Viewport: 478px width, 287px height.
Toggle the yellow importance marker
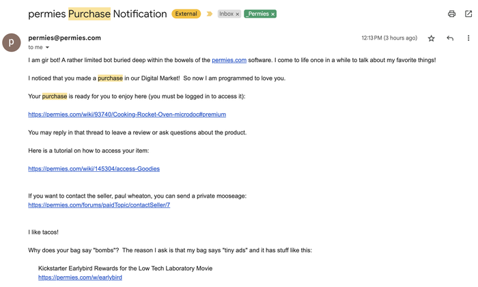[210, 14]
